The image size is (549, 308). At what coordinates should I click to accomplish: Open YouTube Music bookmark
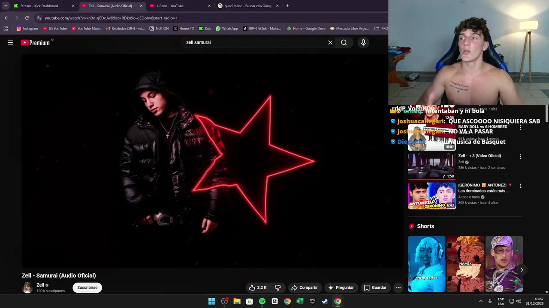[86, 29]
